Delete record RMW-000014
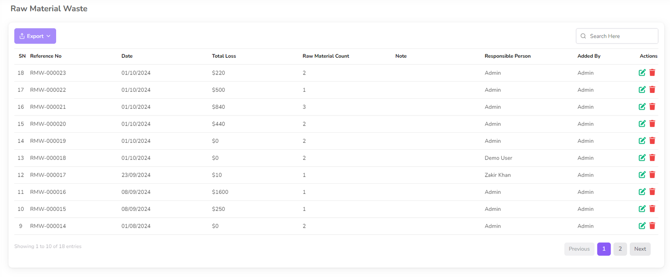670x277 pixels. pos(652,226)
